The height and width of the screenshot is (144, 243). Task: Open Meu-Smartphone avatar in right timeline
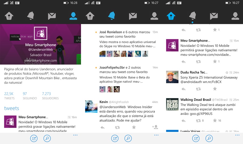click(x=172, y=45)
